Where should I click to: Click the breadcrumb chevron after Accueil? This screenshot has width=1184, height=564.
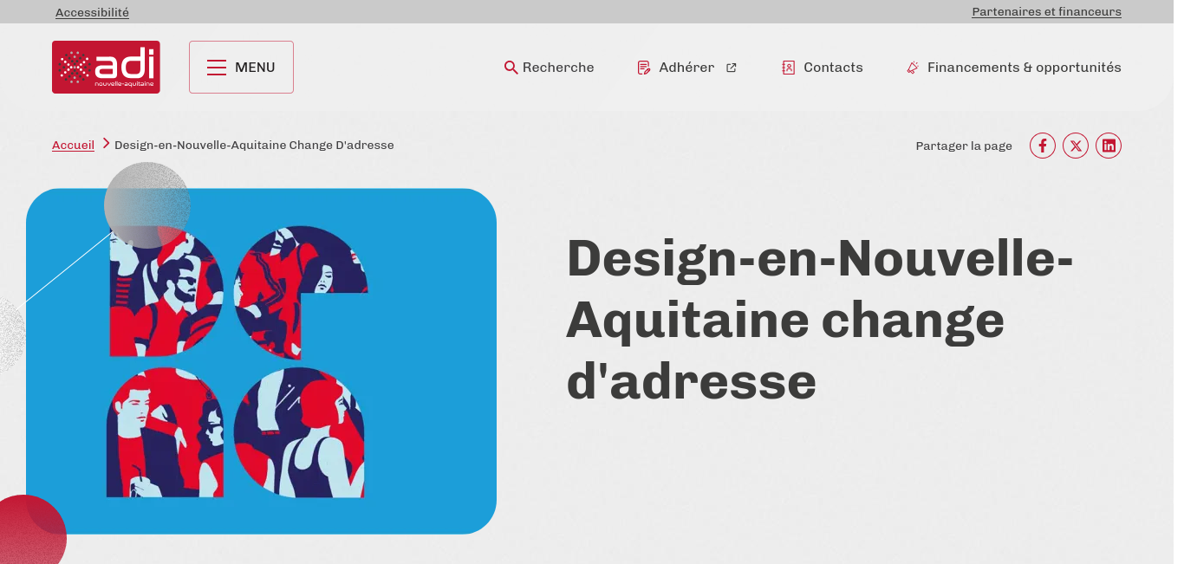(x=106, y=144)
